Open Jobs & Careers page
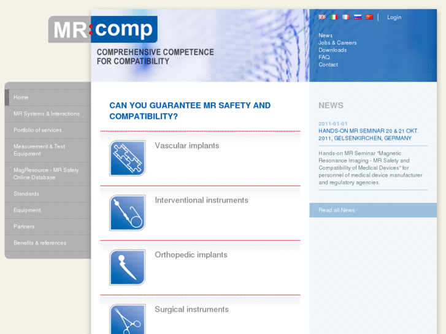This screenshot has width=446, height=334. pos(337,43)
